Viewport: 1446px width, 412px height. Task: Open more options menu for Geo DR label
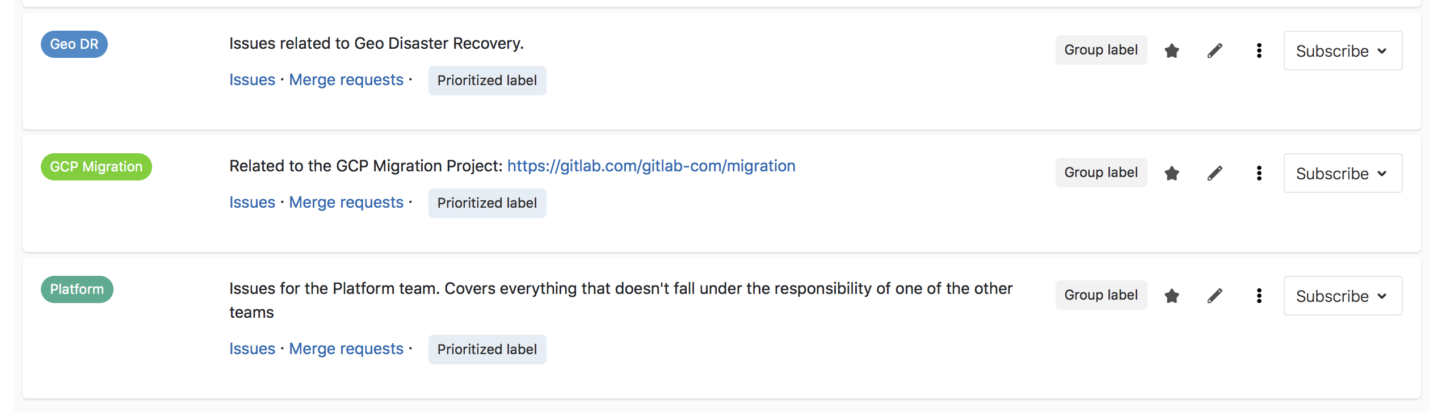1259,50
